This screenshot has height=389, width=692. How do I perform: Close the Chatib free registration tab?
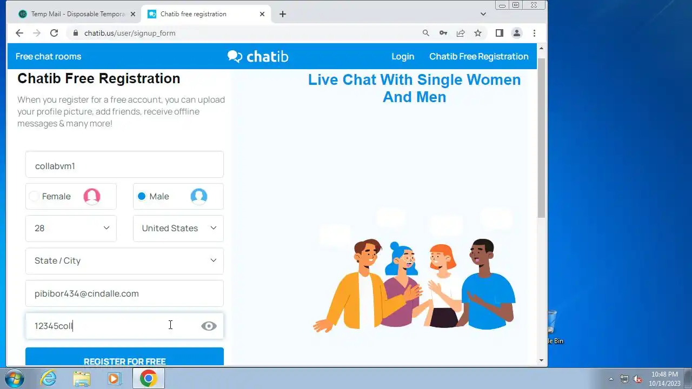[x=262, y=14]
